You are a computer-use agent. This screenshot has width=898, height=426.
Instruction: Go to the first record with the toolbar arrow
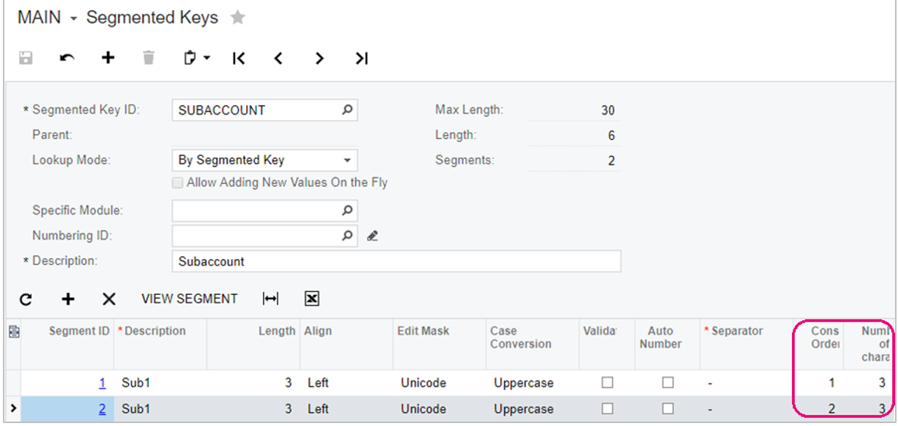click(238, 58)
